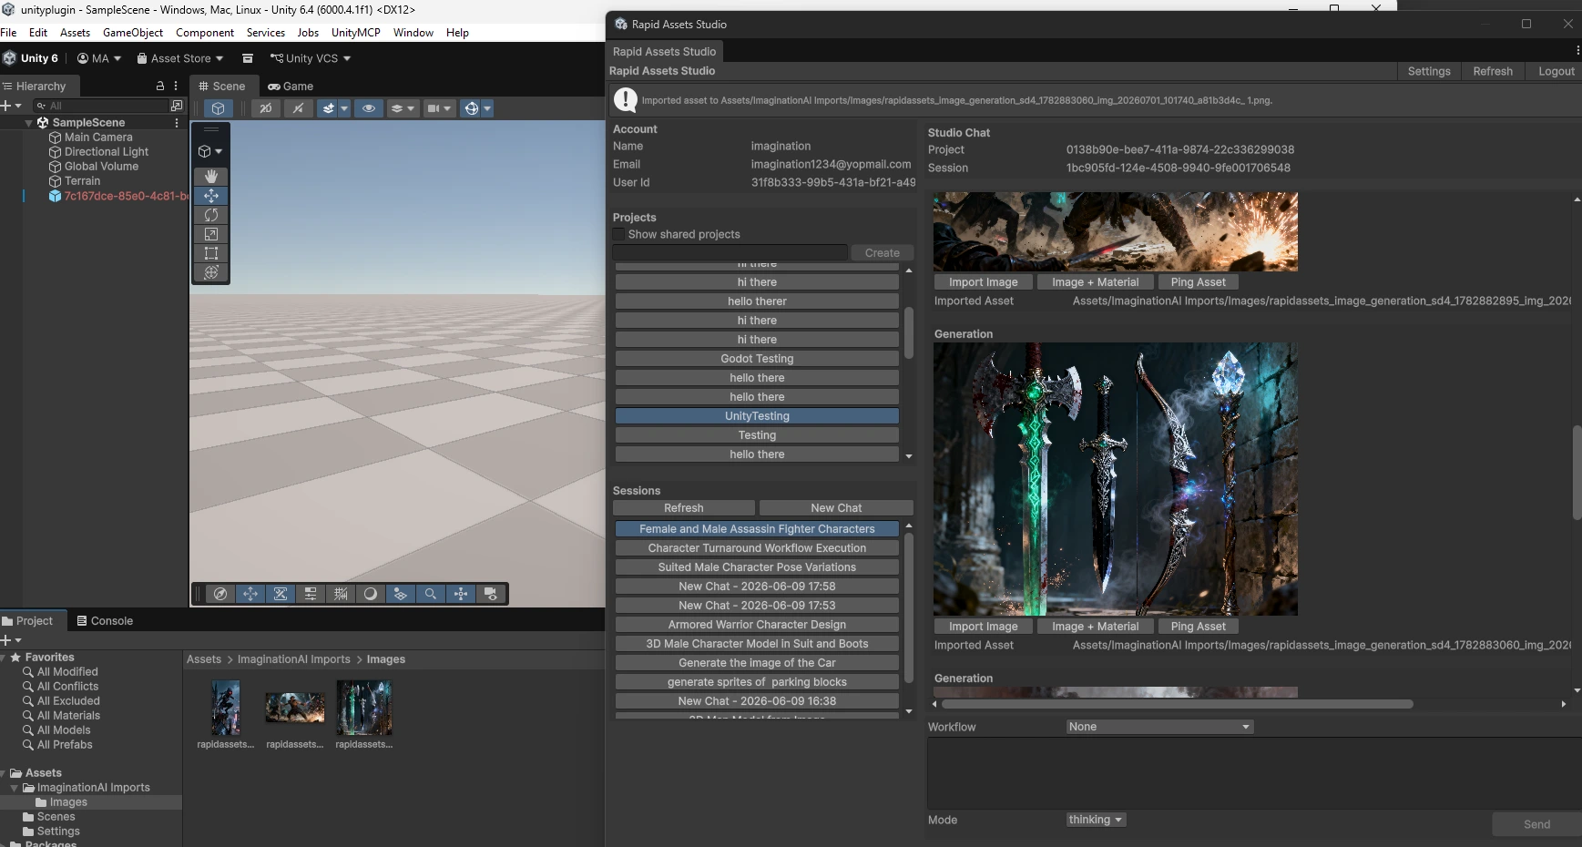This screenshot has height=847, width=1582.
Task: Click Sessions Refresh button
Action: [683, 508]
